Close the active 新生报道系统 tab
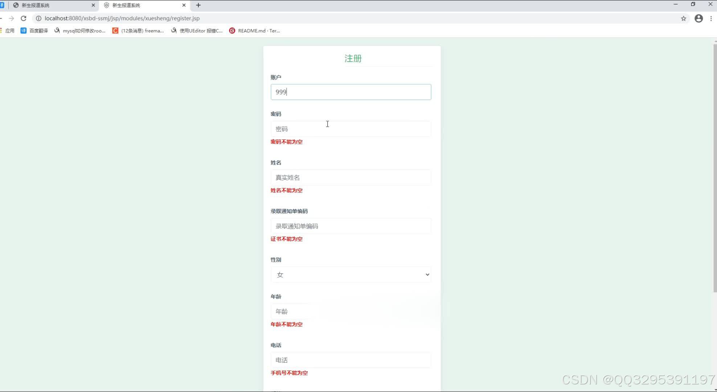Viewport: 717px width, 392px height. click(184, 5)
